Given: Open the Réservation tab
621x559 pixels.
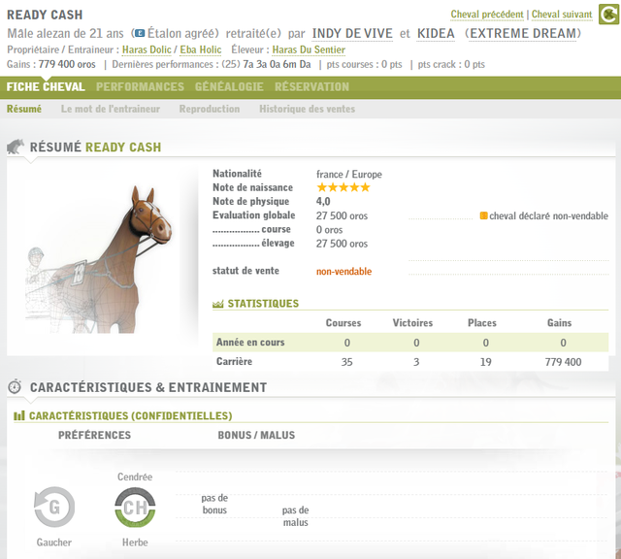Looking at the screenshot, I should (x=311, y=86).
